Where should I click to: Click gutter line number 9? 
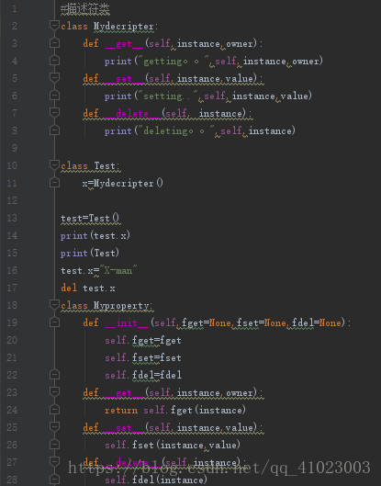coord(15,148)
